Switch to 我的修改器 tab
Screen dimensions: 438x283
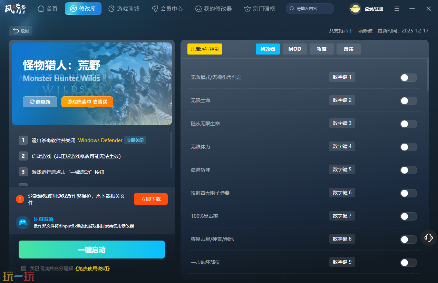point(213,9)
